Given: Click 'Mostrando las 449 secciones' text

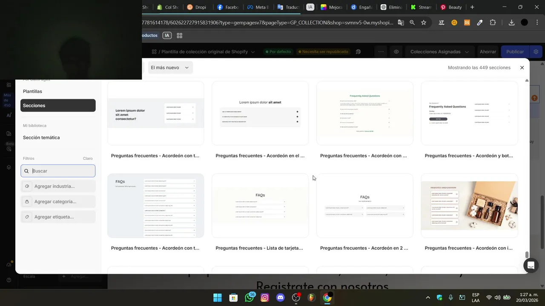Looking at the screenshot, I should tap(479, 68).
